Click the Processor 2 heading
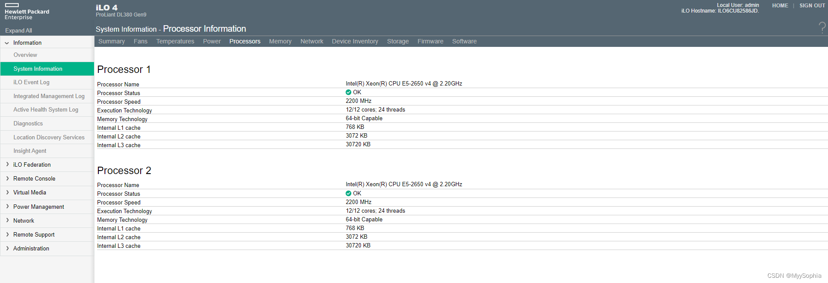828x283 pixels. tap(124, 171)
